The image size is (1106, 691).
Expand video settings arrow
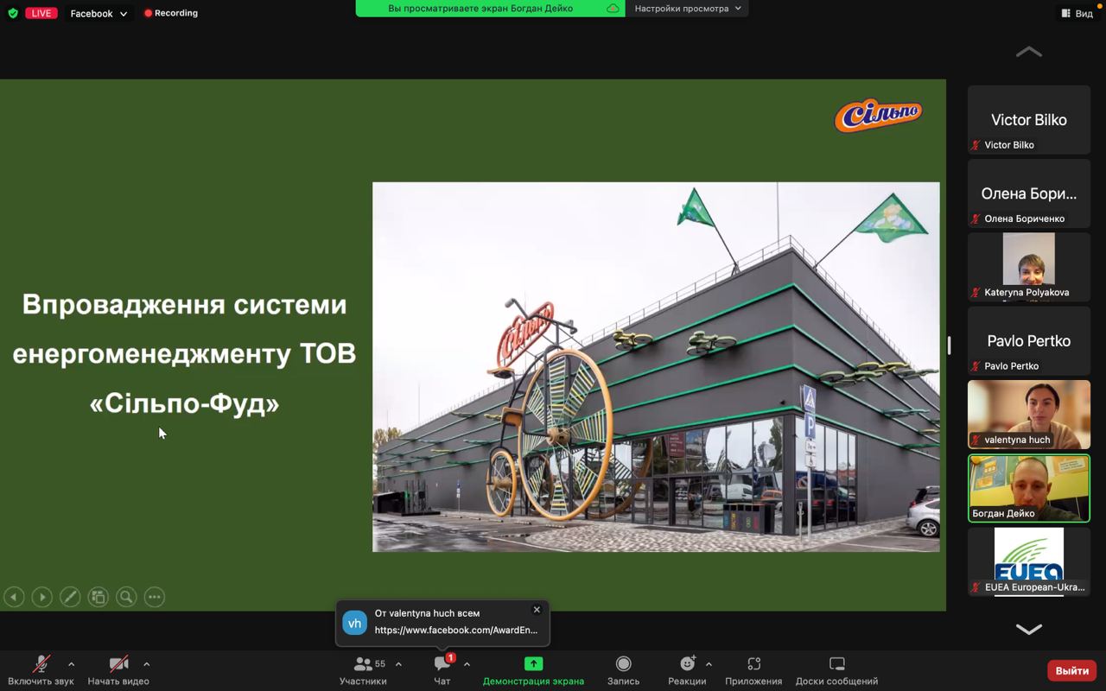pos(146,664)
